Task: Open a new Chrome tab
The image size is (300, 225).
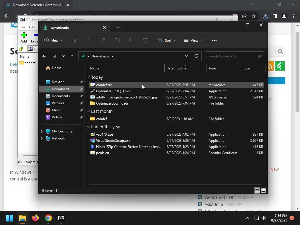Action: coord(79,5)
